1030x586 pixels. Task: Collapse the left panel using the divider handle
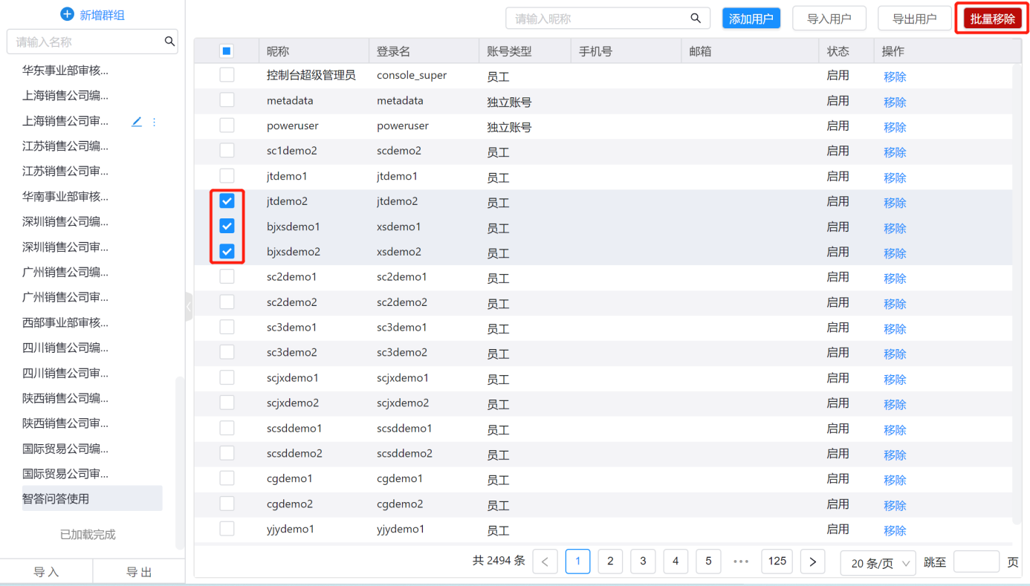coord(189,306)
